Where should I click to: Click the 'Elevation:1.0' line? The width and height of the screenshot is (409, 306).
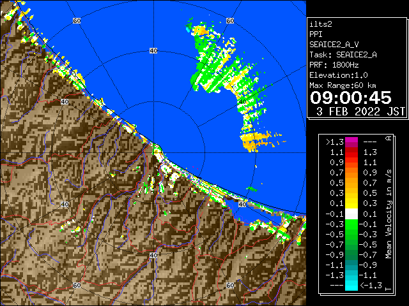339,75
